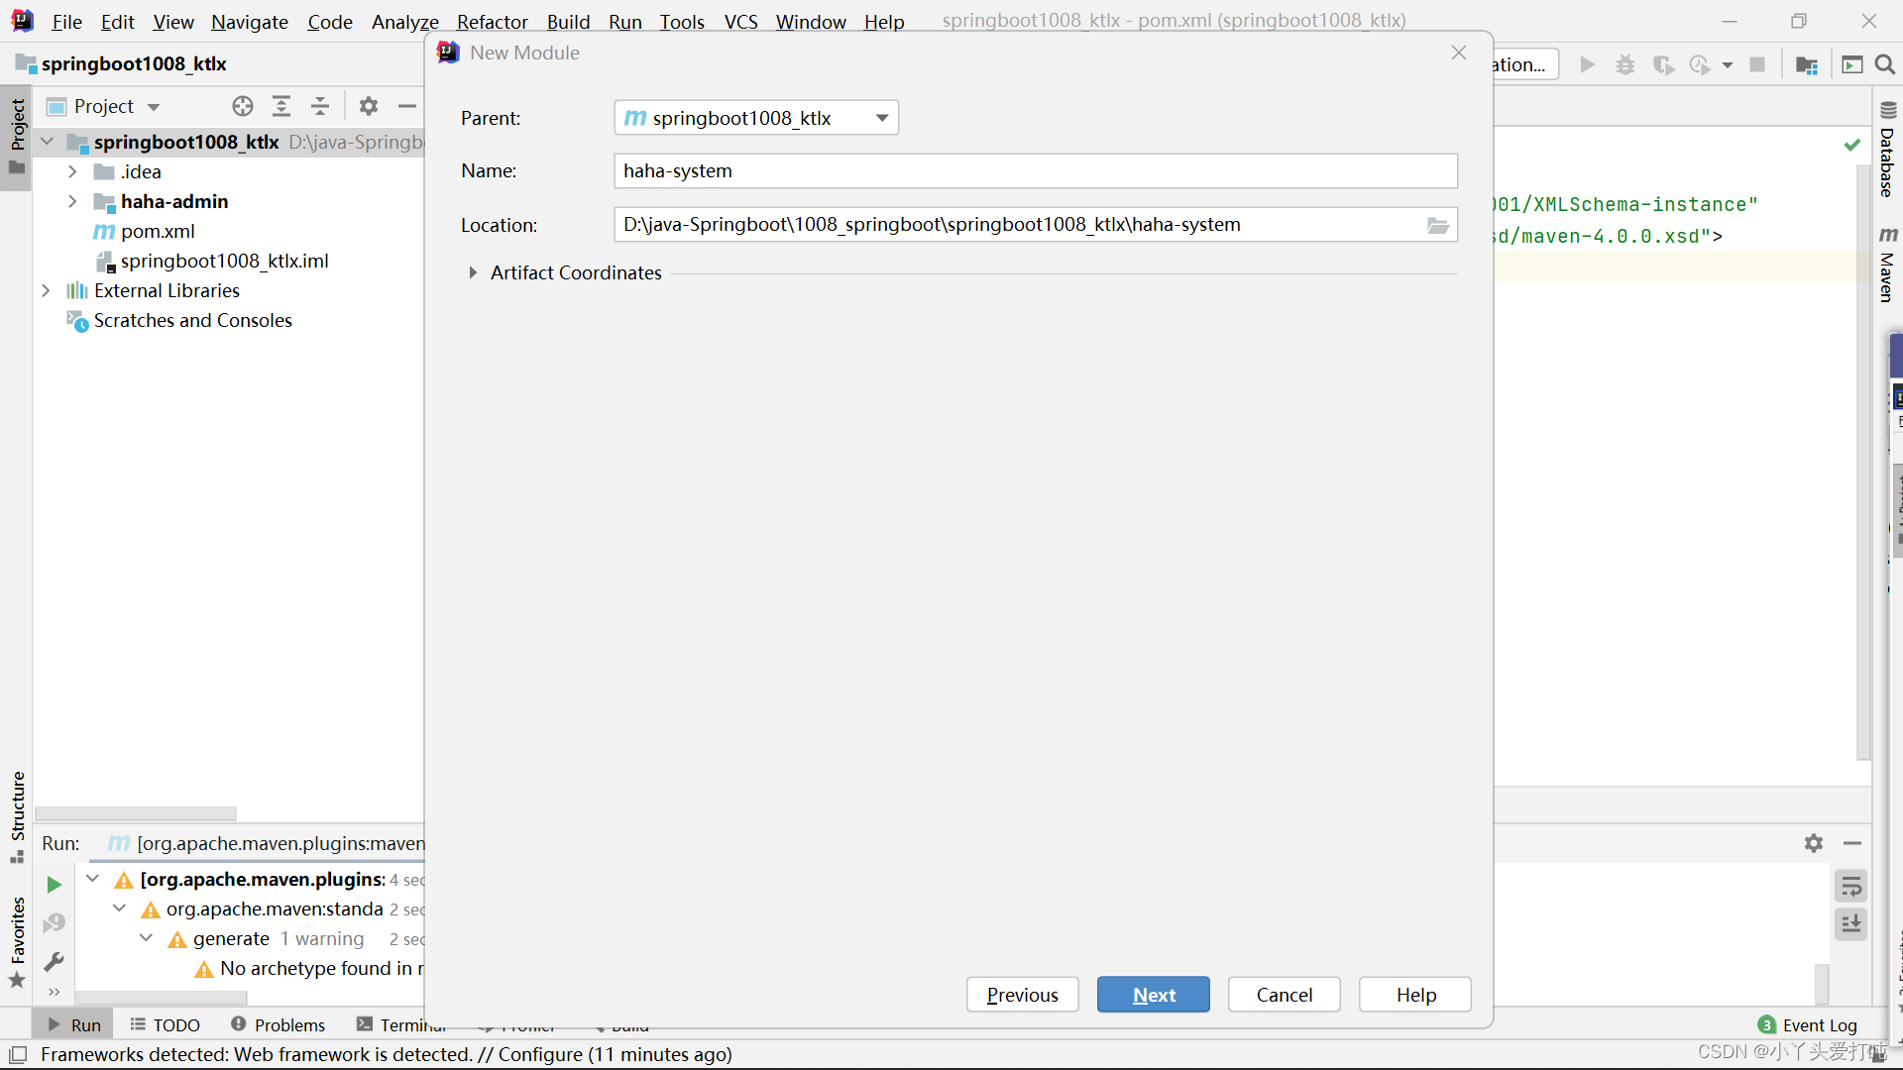This screenshot has width=1903, height=1070.
Task: Click scroll to end icon in Run output
Action: pyautogui.click(x=1850, y=924)
